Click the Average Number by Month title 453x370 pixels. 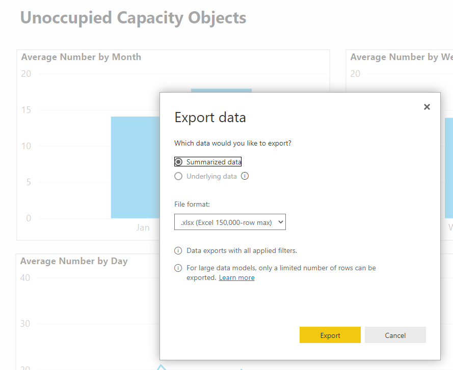81,57
